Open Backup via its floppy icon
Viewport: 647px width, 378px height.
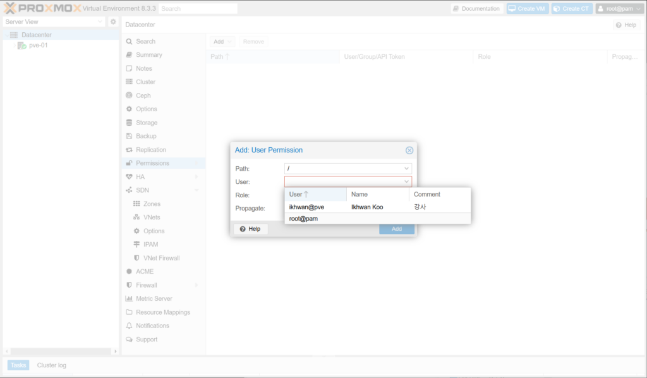(130, 136)
